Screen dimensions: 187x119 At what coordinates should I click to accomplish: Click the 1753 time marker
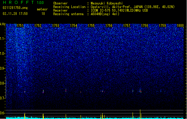(x=56, y=26)
